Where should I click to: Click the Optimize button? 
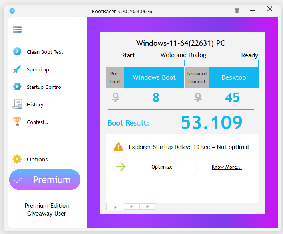[x=156, y=167]
